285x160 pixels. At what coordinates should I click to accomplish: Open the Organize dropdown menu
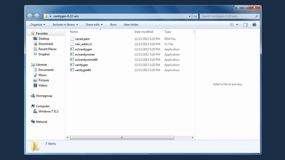[38, 25]
